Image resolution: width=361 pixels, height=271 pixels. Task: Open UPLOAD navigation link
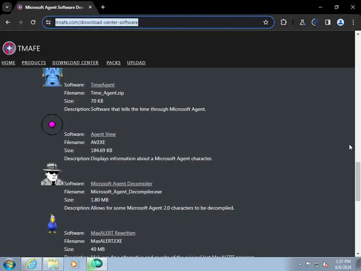pos(136,63)
